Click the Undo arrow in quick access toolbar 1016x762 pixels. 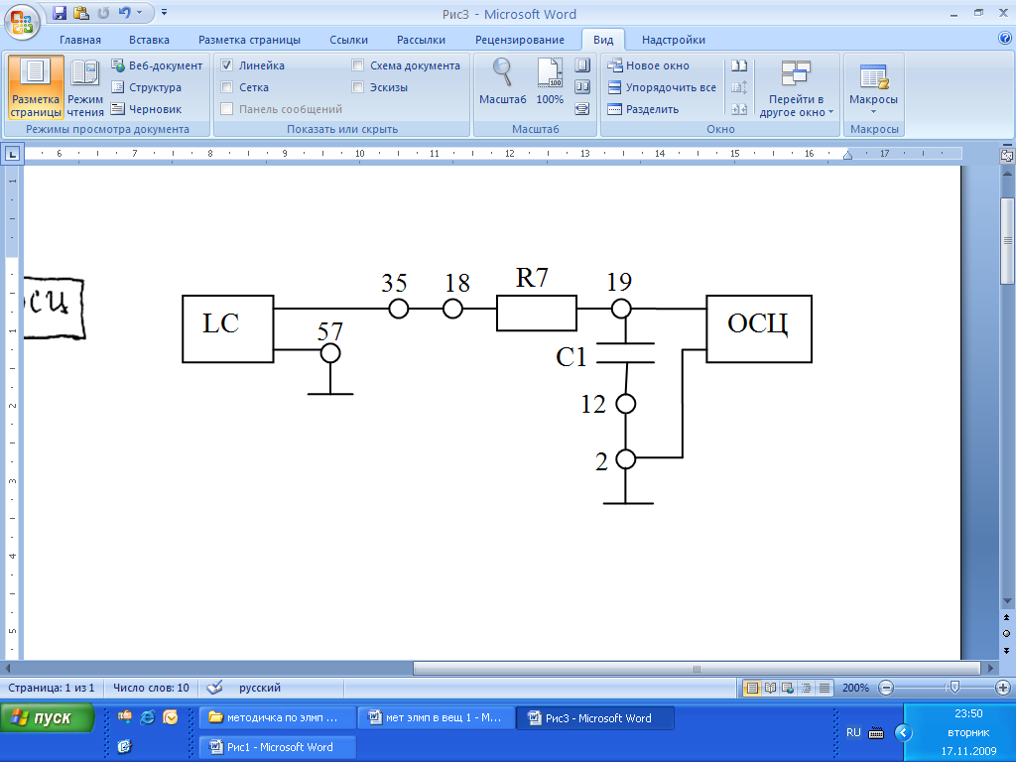pos(125,12)
